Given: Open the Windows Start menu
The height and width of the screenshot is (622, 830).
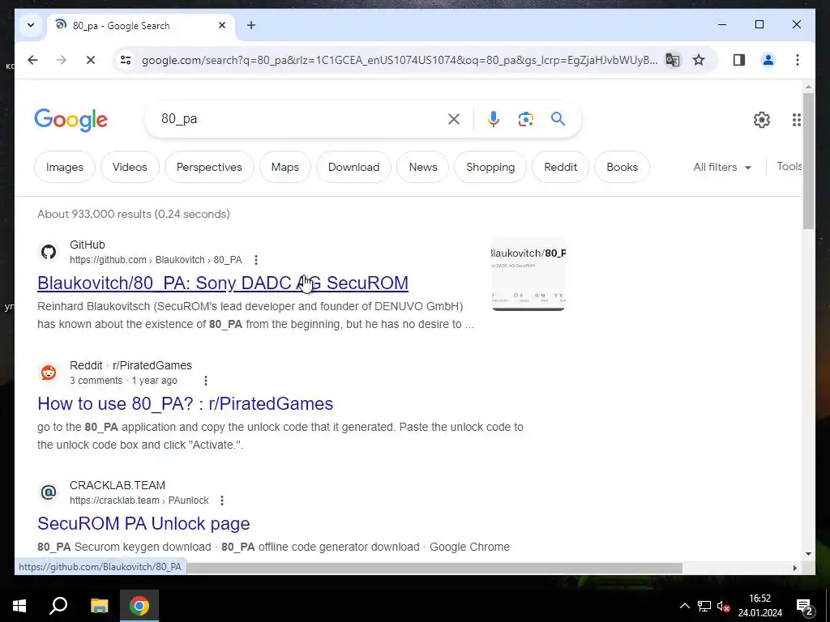Looking at the screenshot, I should [x=19, y=606].
